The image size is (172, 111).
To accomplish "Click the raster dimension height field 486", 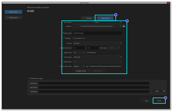I will tap(93, 48).
